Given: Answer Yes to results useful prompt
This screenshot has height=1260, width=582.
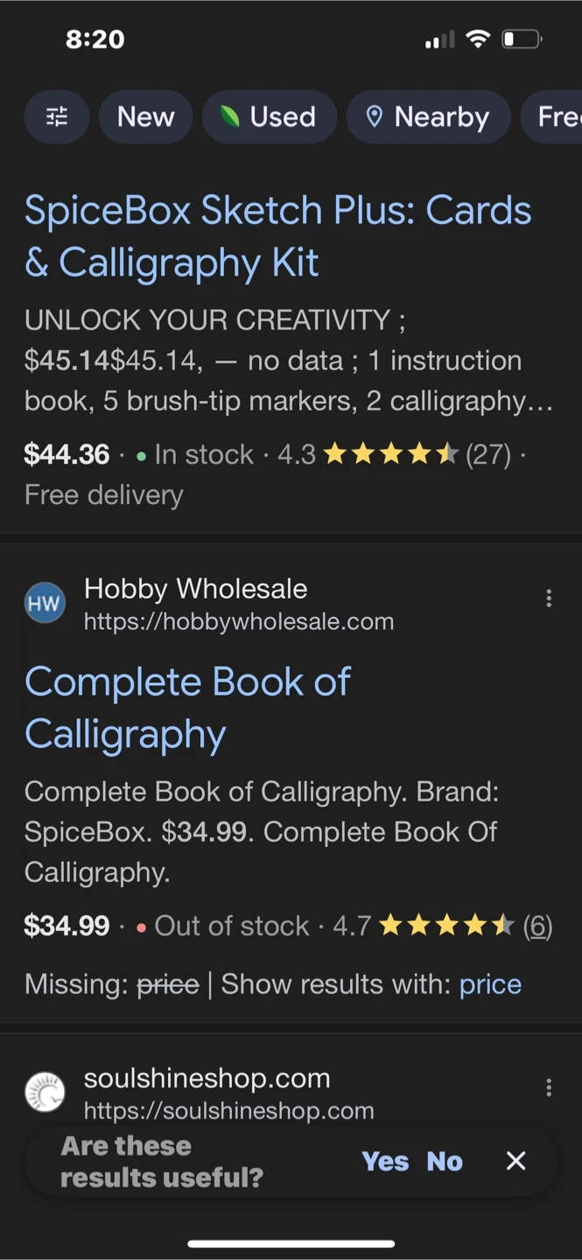Looking at the screenshot, I should [385, 1161].
